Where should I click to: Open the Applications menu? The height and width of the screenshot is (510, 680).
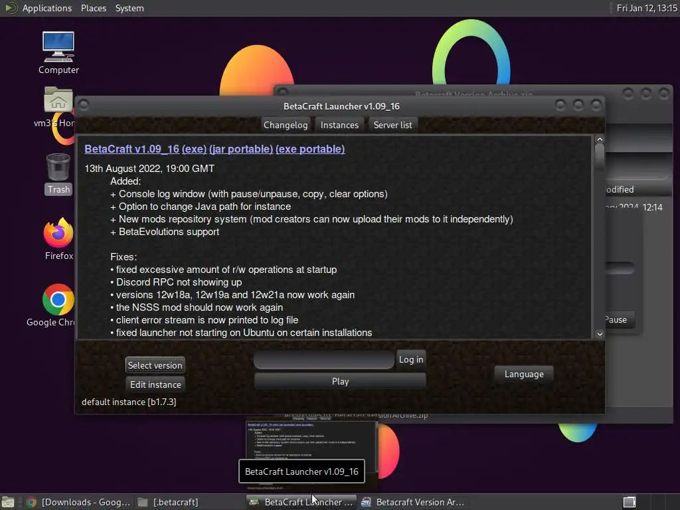coord(47,8)
